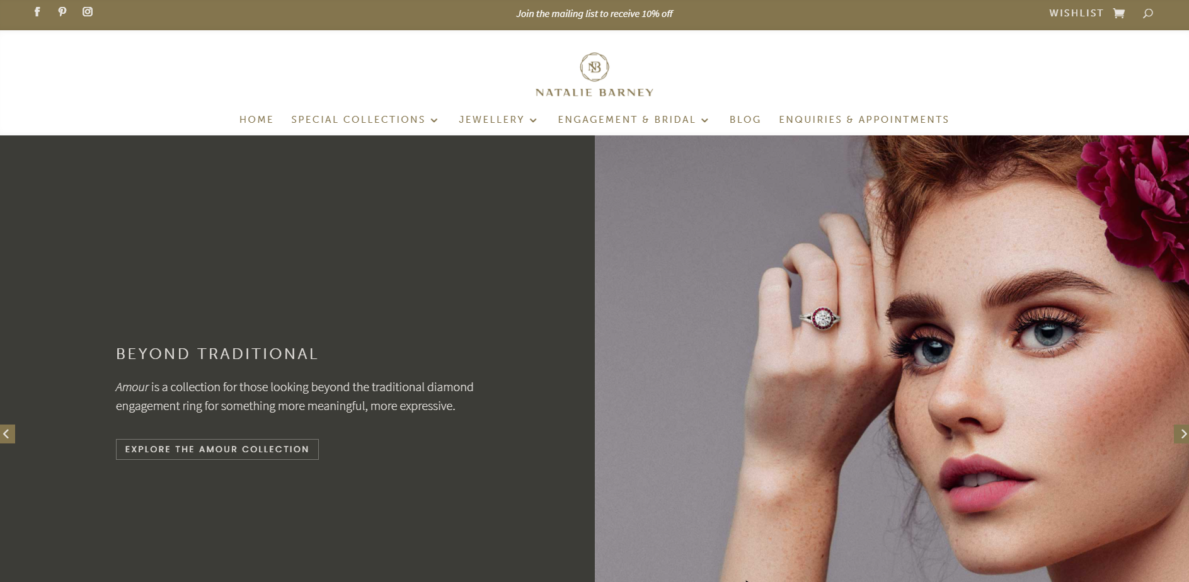
Task: Click Explore the Amour Collection button
Action: pyautogui.click(x=217, y=449)
